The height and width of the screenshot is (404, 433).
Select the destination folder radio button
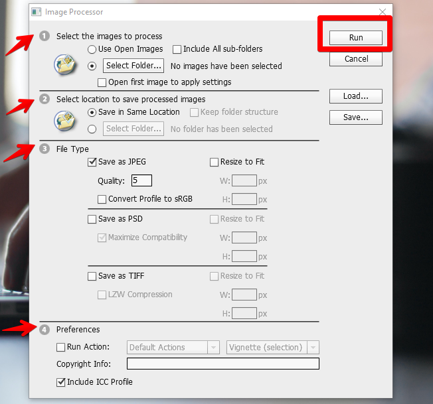pyautogui.click(x=92, y=129)
